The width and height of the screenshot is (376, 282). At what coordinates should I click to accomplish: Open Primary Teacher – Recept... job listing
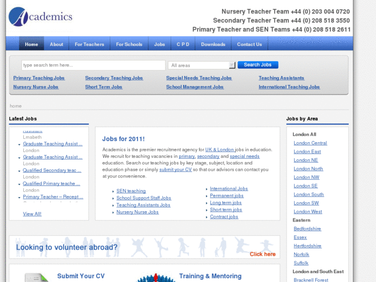[53, 197]
